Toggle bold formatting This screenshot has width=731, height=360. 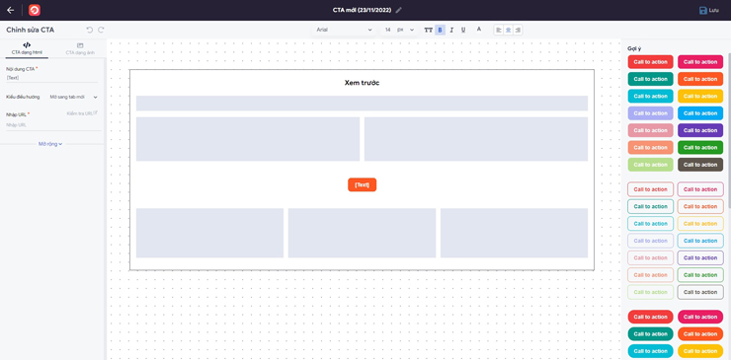pos(440,30)
